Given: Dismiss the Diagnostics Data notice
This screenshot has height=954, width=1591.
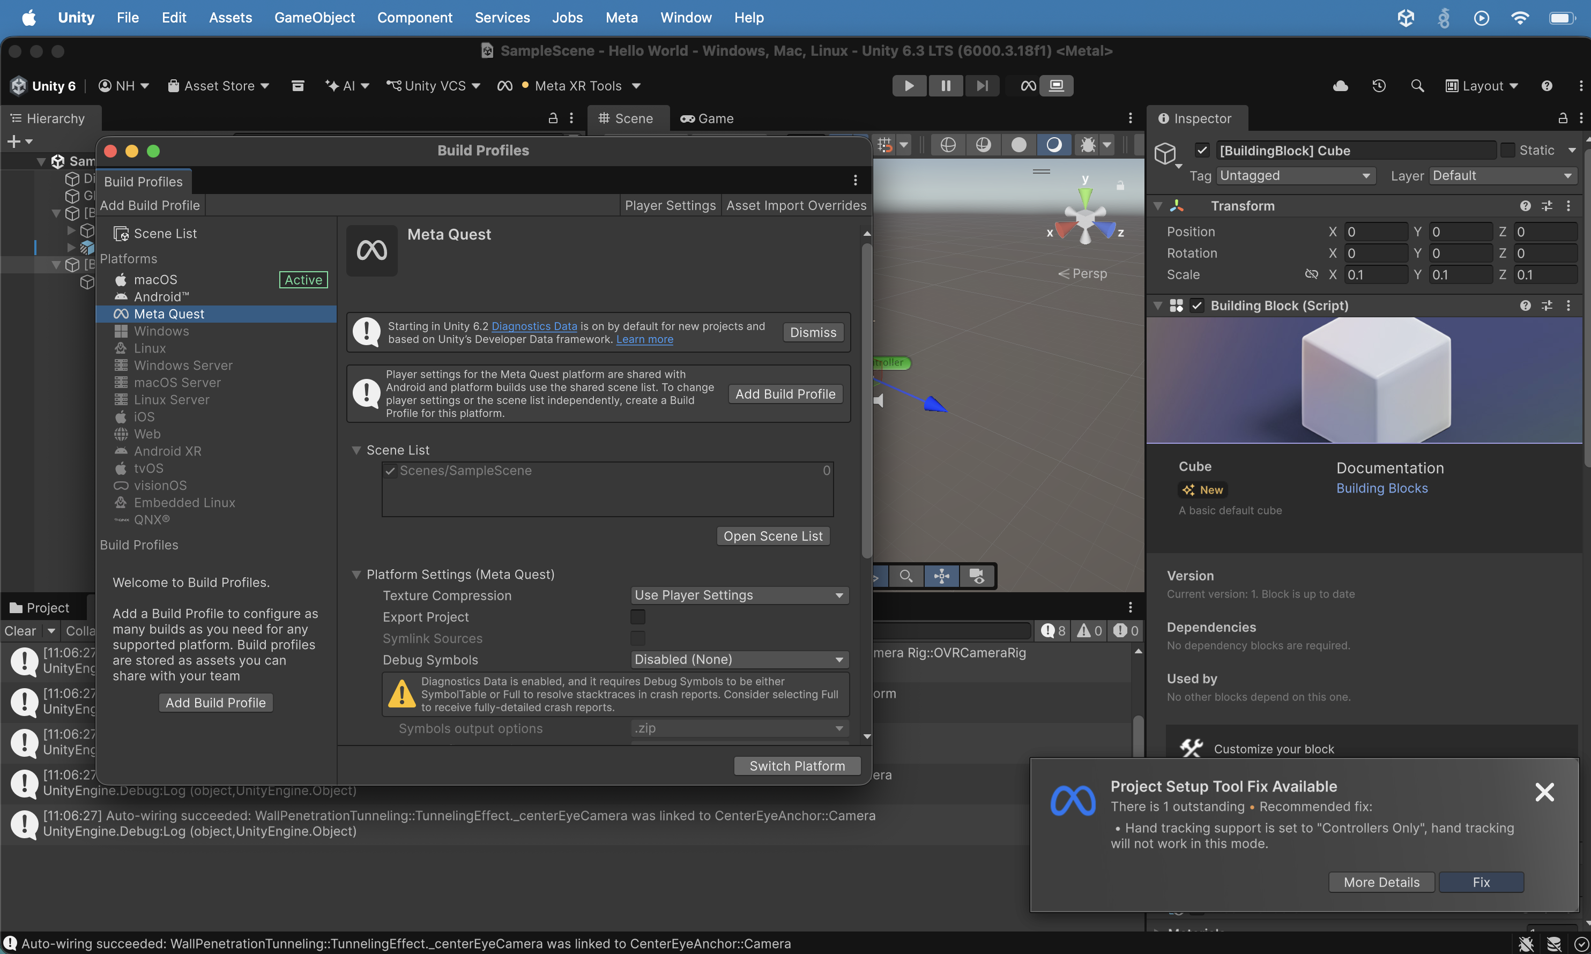Looking at the screenshot, I should (x=813, y=332).
